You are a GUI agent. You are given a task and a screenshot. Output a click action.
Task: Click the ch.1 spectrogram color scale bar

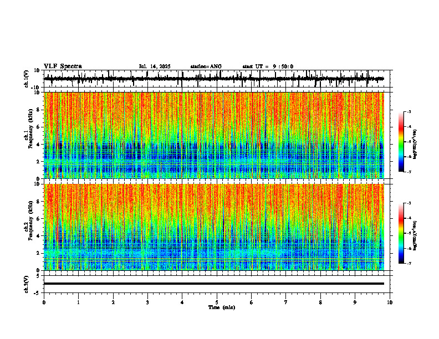(401, 142)
